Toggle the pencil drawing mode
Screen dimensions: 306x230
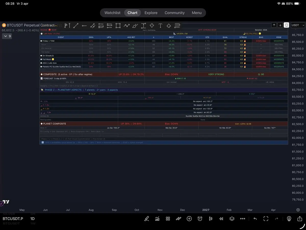tap(147, 219)
